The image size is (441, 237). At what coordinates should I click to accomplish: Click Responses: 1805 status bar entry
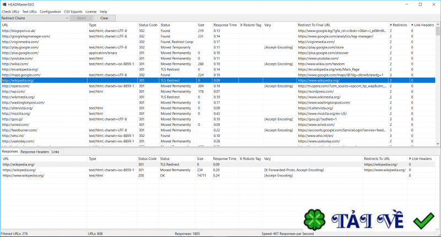[187, 234]
